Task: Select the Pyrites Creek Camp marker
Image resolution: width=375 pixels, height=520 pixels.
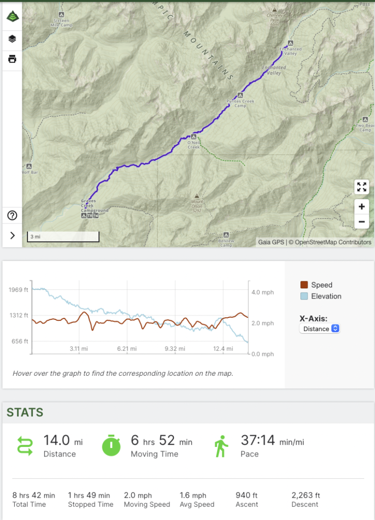Action: (241, 95)
